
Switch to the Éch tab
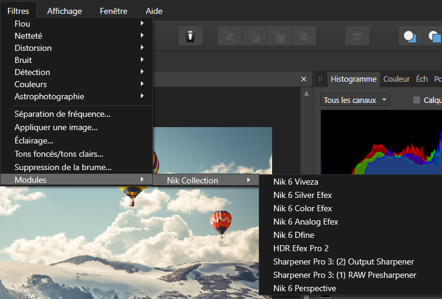point(421,79)
